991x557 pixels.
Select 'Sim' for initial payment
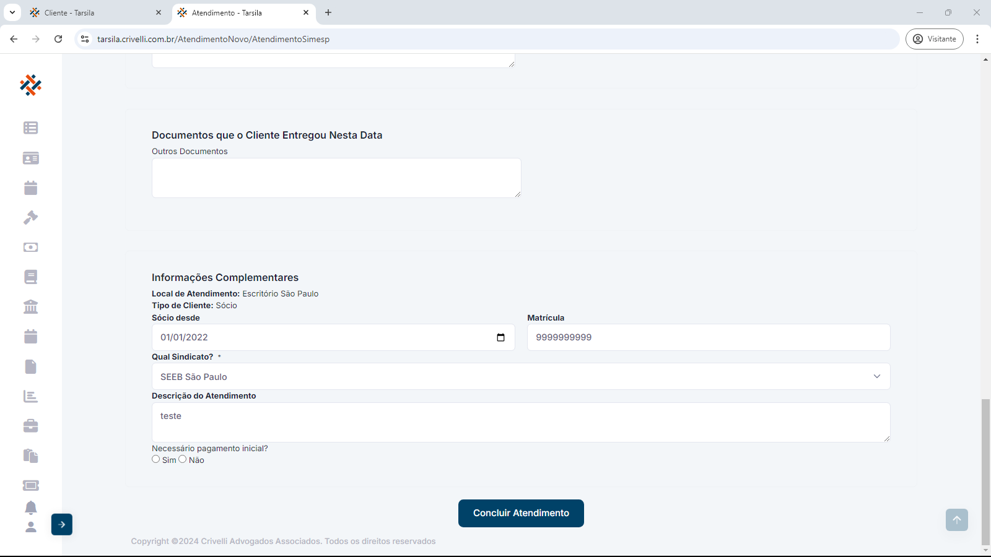(156, 459)
